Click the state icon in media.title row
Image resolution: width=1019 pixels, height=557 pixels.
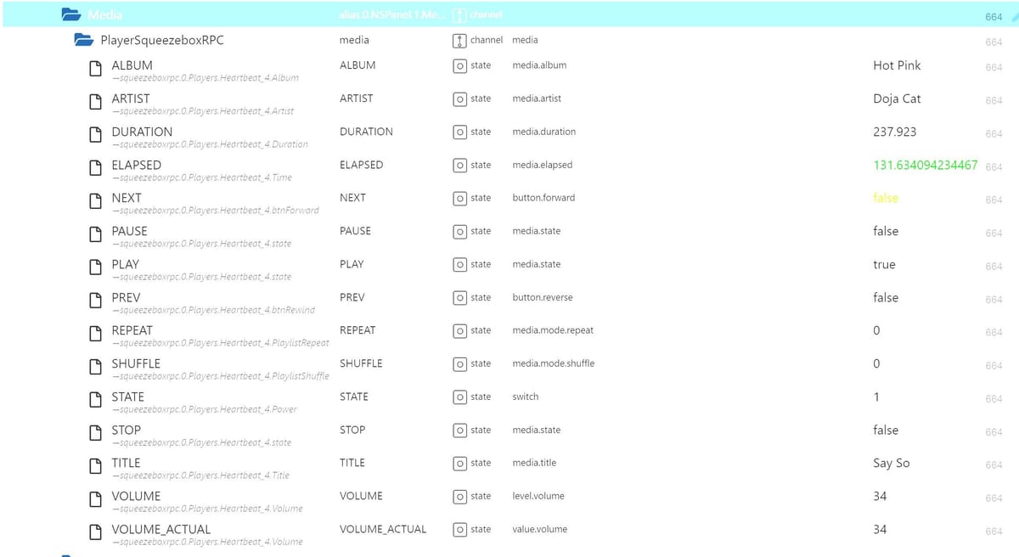(459, 463)
